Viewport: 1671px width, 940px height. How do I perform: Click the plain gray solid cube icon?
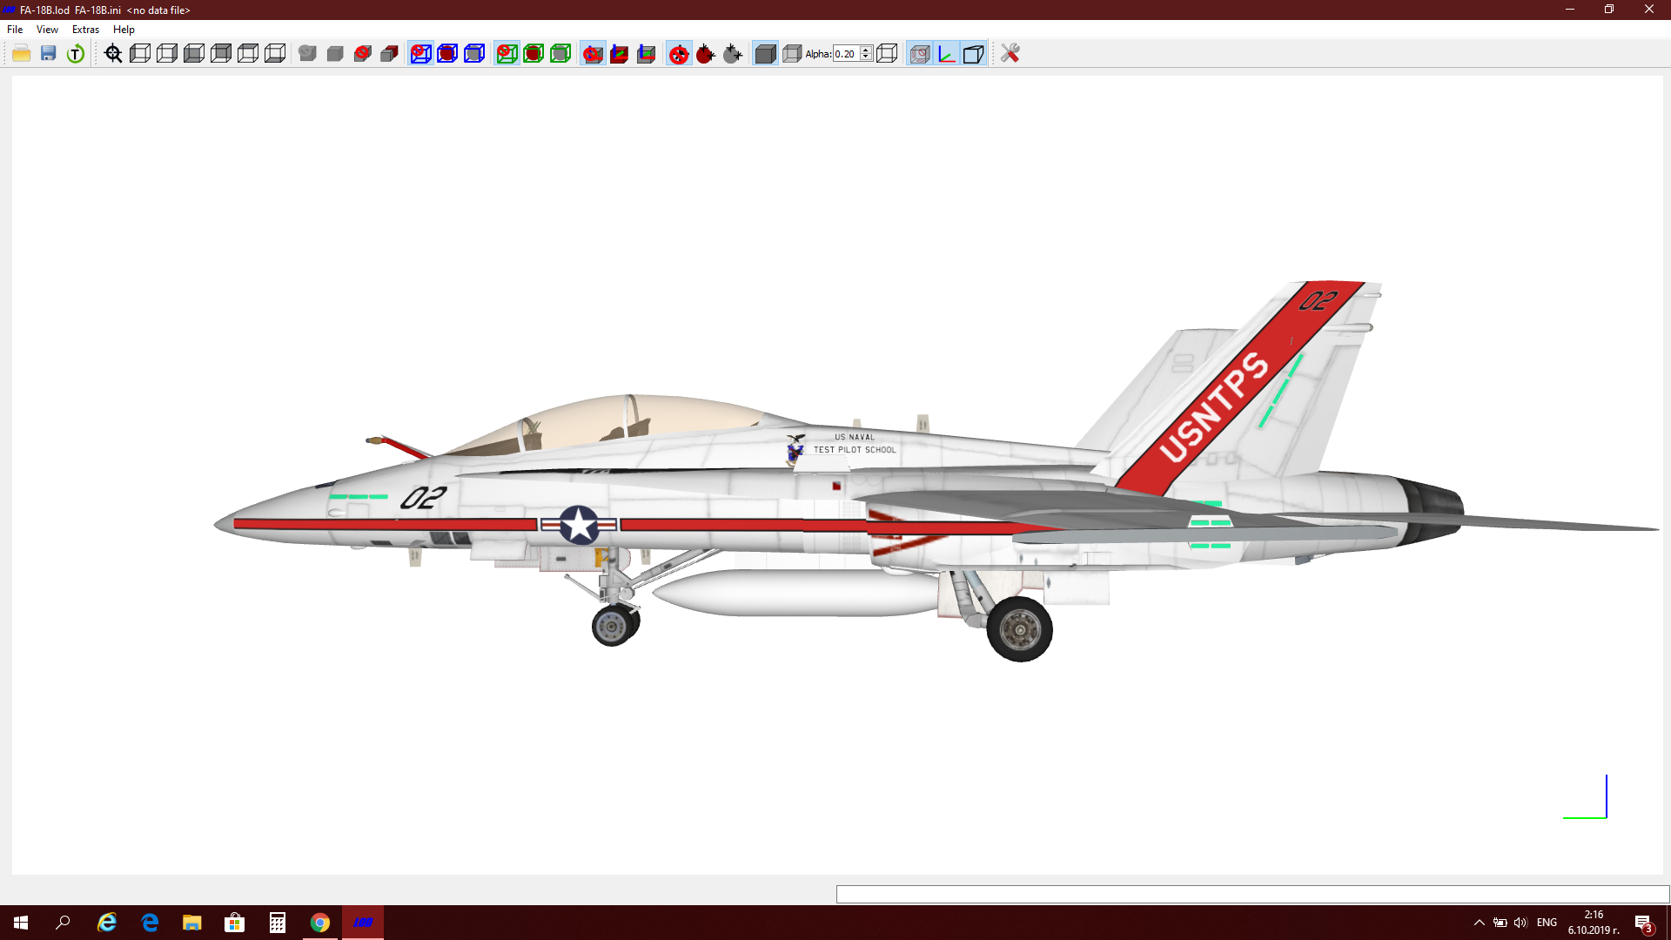pyautogui.click(x=335, y=54)
